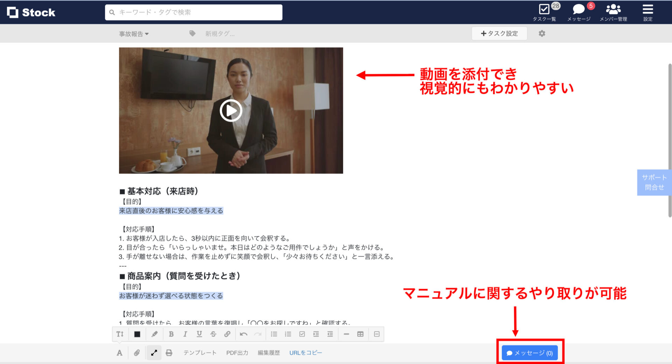The height and width of the screenshot is (364, 672).
Task: Insert a horizontal divider line
Action: pos(346,334)
